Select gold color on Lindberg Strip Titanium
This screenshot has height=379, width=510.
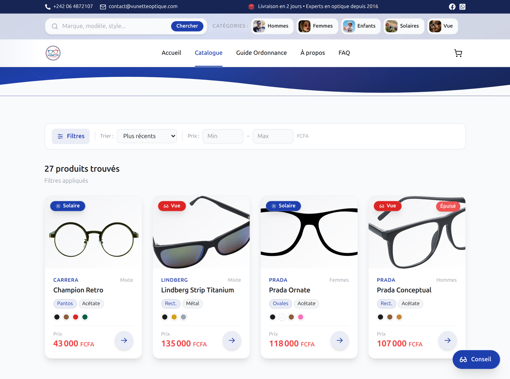pos(174,317)
